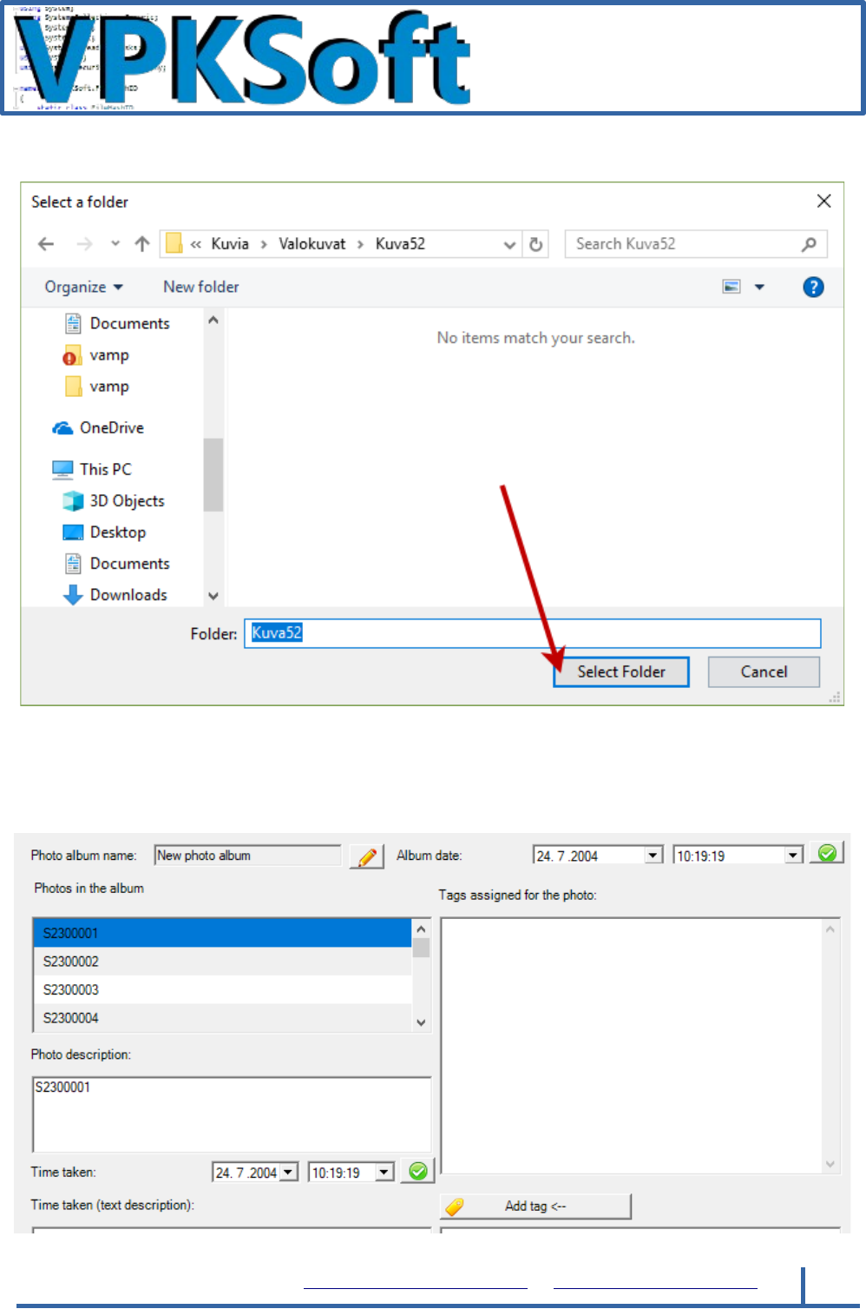The image size is (866, 1309).
Task: Open the Album time 10:19:19 dropdown
Action: point(793,856)
